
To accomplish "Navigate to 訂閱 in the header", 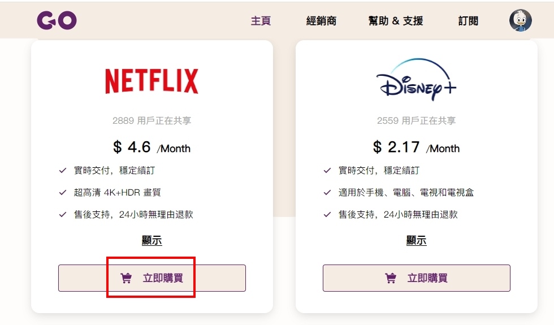I will pyautogui.click(x=468, y=21).
